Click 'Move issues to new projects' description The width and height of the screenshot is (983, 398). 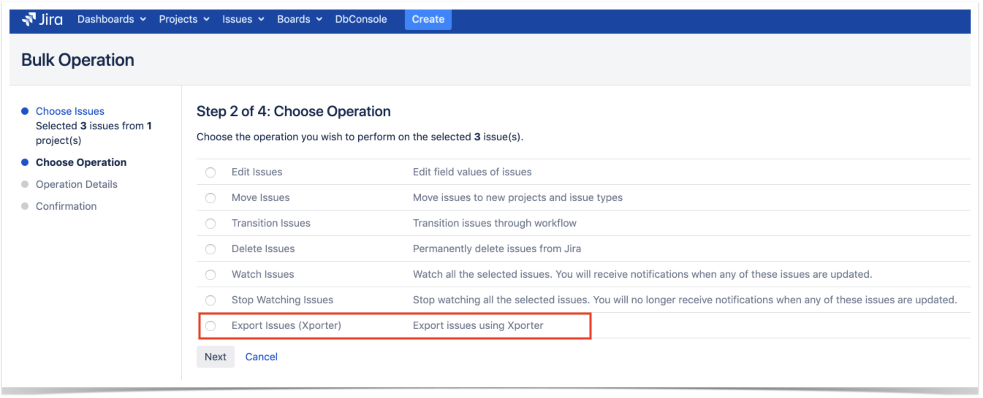point(517,197)
